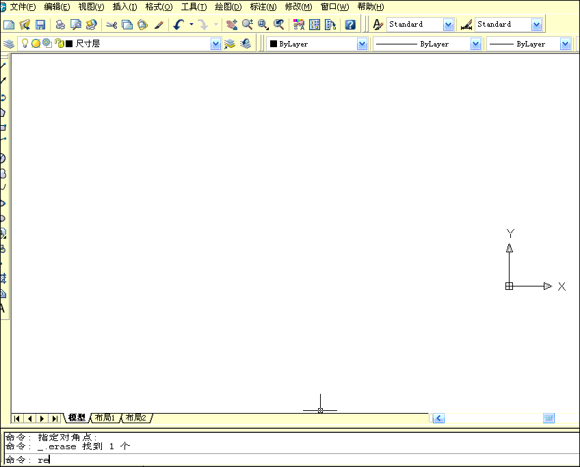The image size is (580, 467).
Task: Open the 工具(T) menu
Action: [x=194, y=7]
